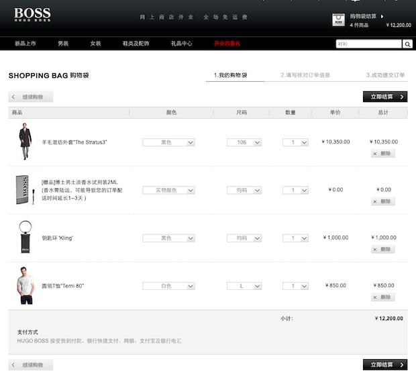
Task: Remove the free perfume sample item
Action: tap(383, 201)
